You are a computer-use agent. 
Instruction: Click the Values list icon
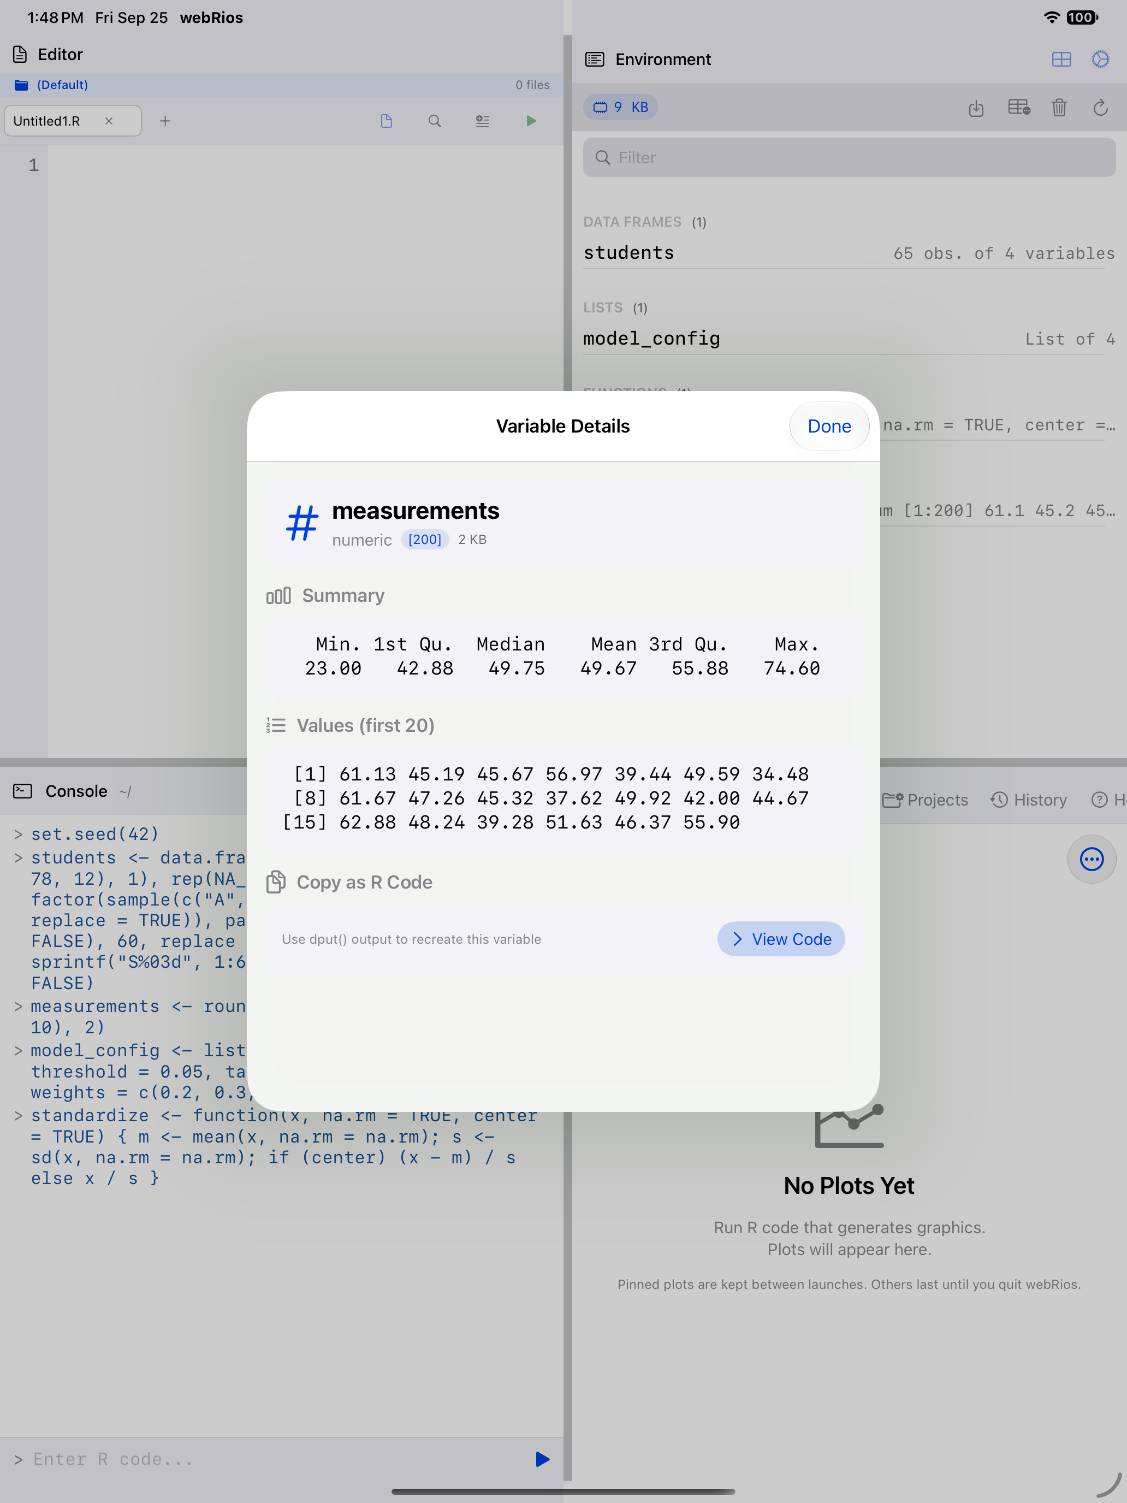(x=276, y=726)
